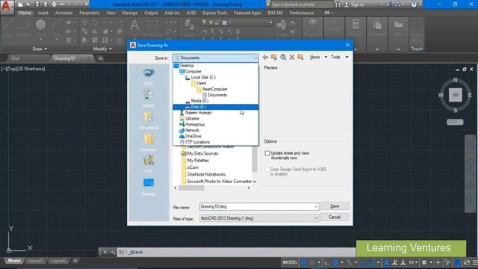Image resolution: width=478 pixels, height=269 pixels.
Task: Add a new layout with plus button
Action: (x=75, y=261)
